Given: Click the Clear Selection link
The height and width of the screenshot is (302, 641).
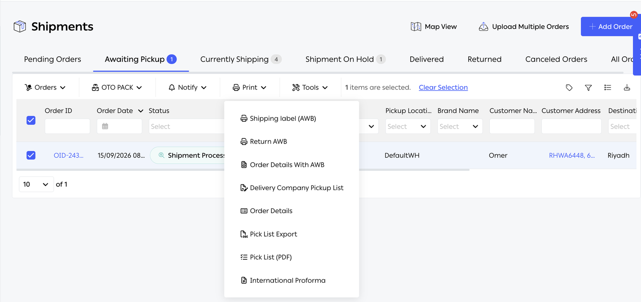Looking at the screenshot, I should (x=443, y=87).
